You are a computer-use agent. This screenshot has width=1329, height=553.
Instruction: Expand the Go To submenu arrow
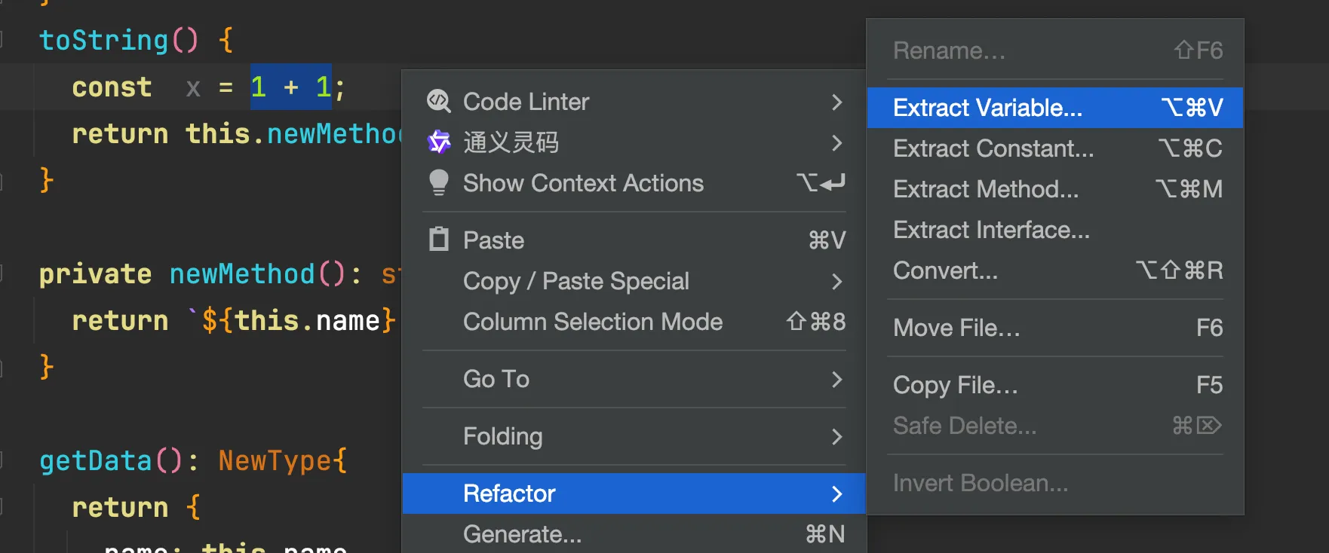tap(836, 379)
